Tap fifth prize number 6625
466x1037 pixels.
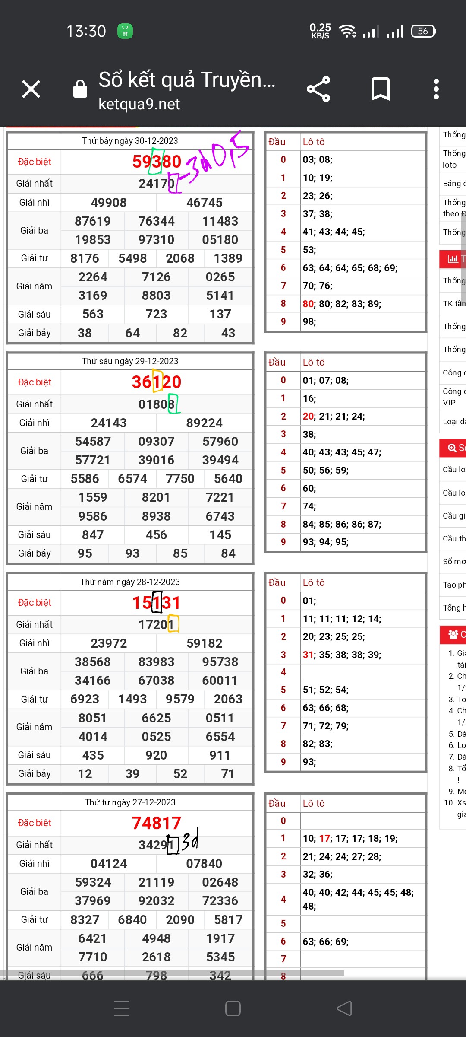pos(156,718)
